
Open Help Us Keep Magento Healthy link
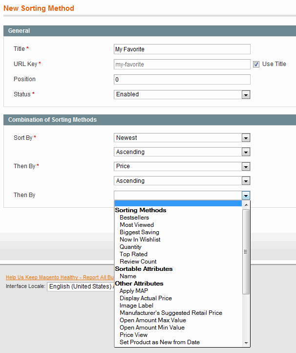59,277
